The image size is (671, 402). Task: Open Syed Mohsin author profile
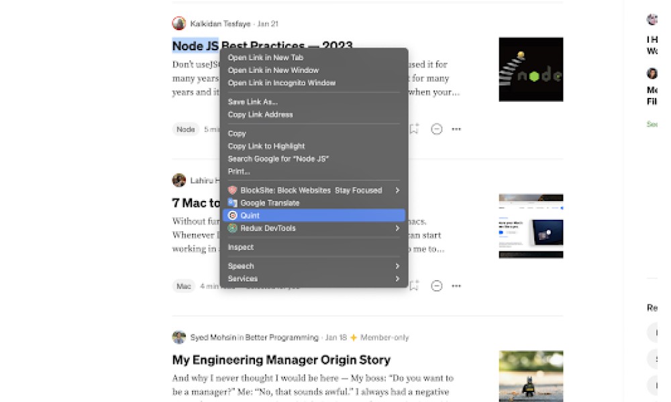(213, 338)
